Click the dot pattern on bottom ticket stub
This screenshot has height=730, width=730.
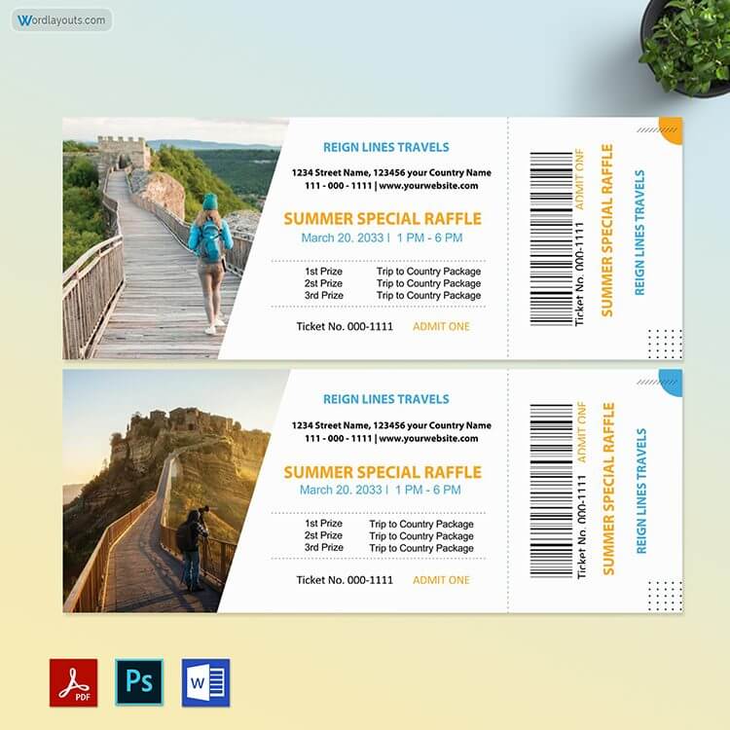tap(665, 595)
